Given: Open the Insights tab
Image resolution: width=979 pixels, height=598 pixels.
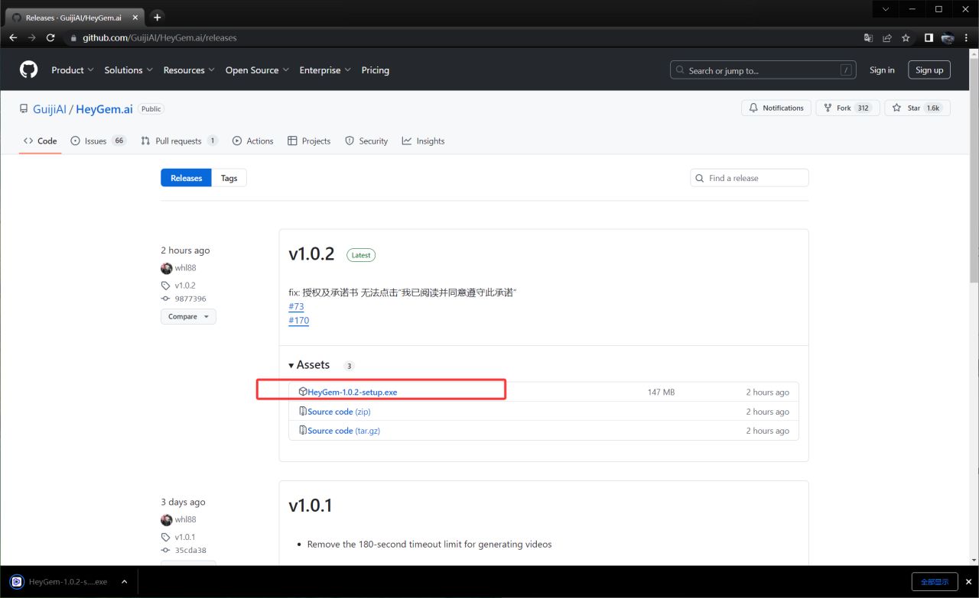Looking at the screenshot, I should click(x=424, y=141).
